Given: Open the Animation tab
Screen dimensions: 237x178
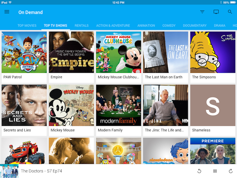Looking at the screenshot, I should [x=146, y=25].
